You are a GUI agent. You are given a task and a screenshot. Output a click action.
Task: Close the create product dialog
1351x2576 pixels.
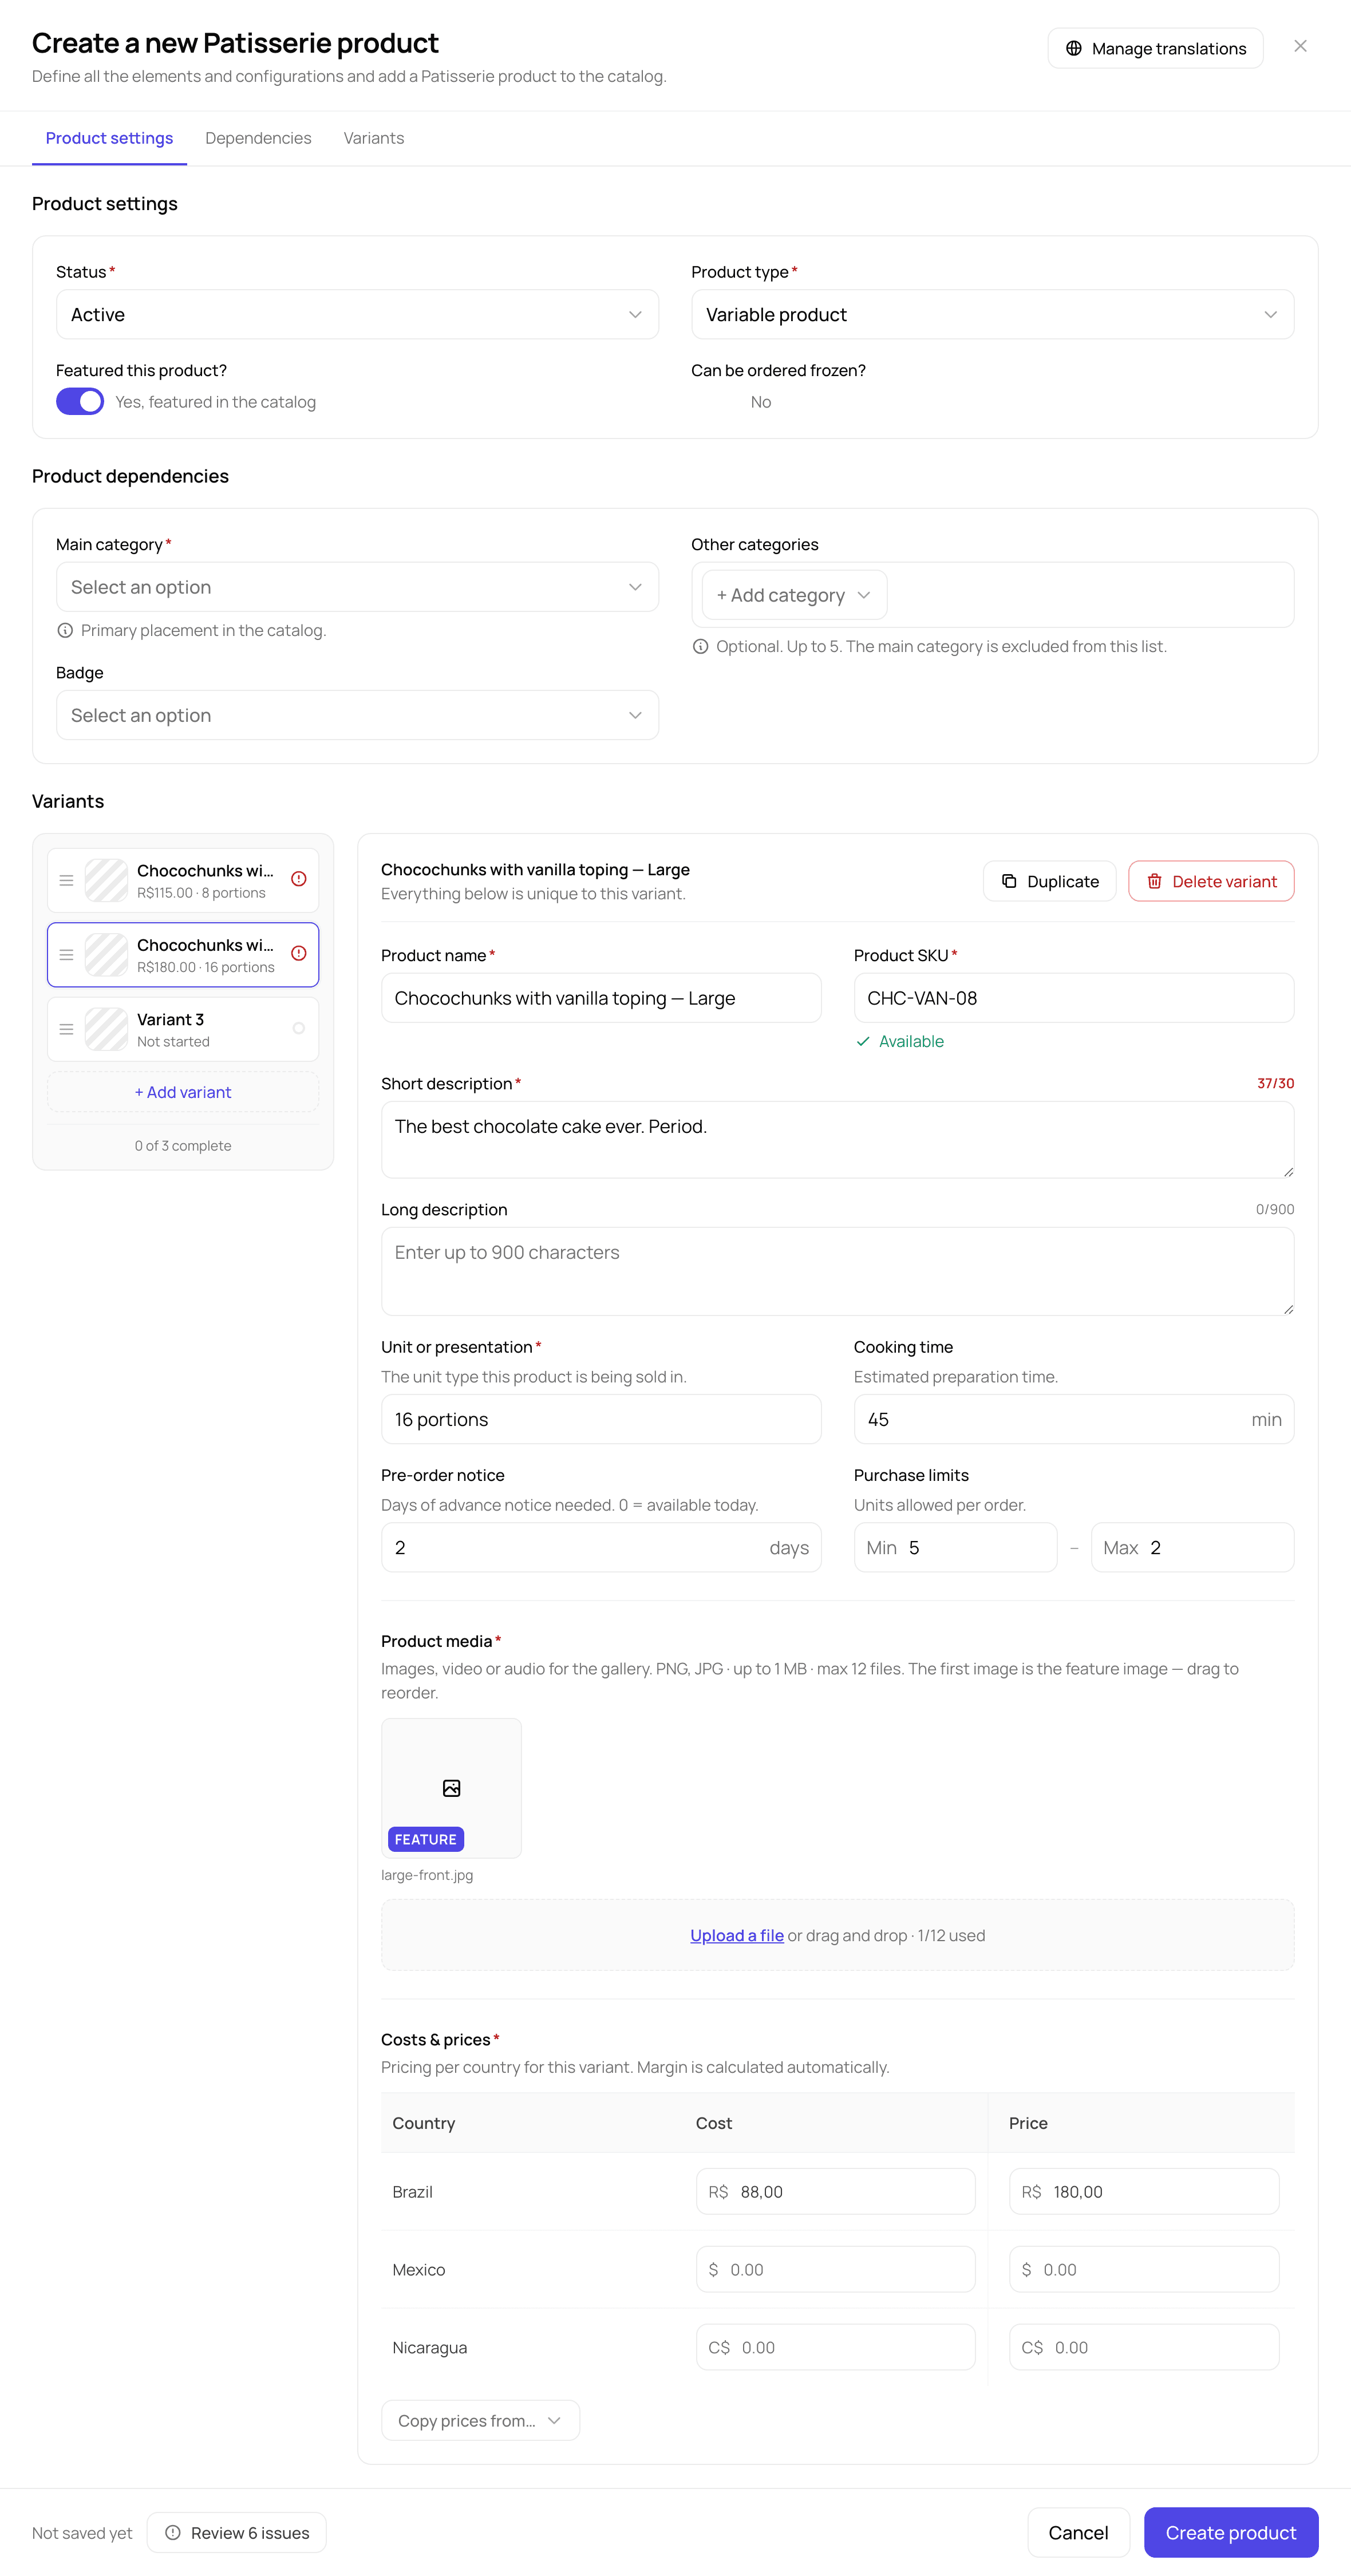(x=1300, y=46)
